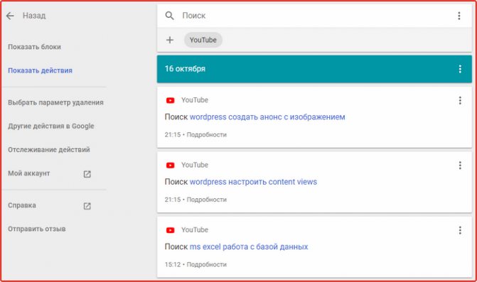
Task: Click the external link icon beside Мой аккаунт
Action: pos(87,174)
